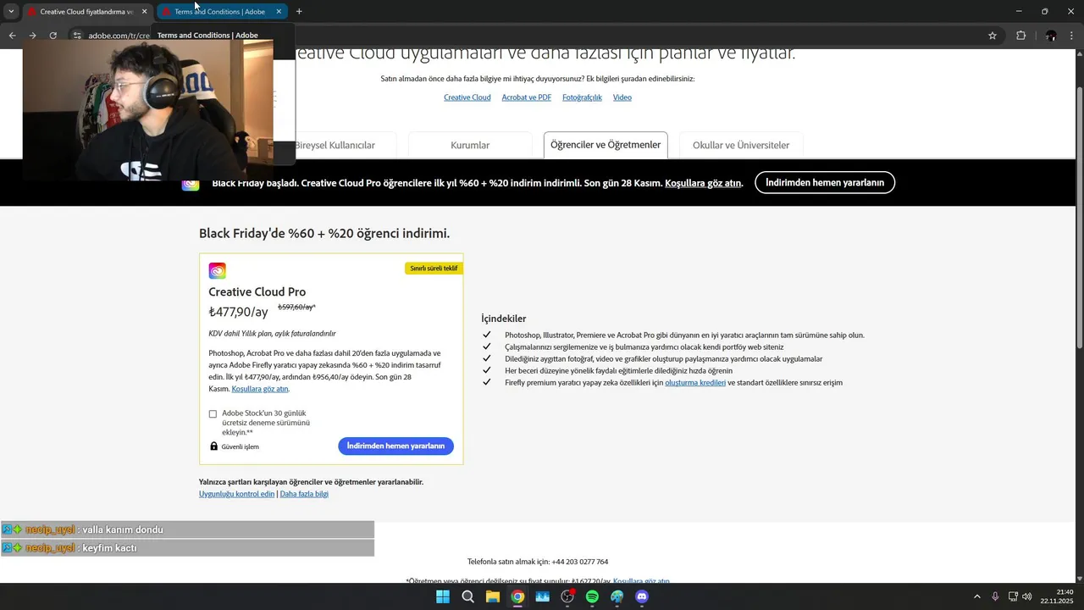Go forward in browser history
This screenshot has height=610, width=1084.
coord(32,36)
